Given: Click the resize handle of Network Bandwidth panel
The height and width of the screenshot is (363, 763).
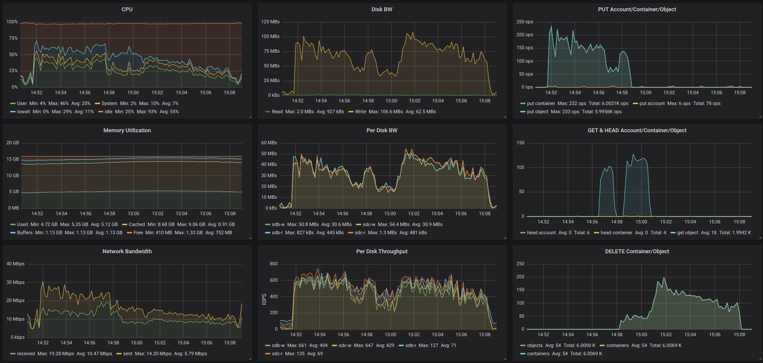Looking at the screenshot, I should (x=250, y=359).
